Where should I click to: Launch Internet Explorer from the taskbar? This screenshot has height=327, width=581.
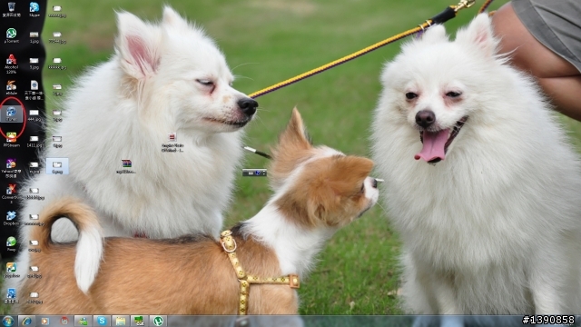pyautogui.click(x=26, y=321)
